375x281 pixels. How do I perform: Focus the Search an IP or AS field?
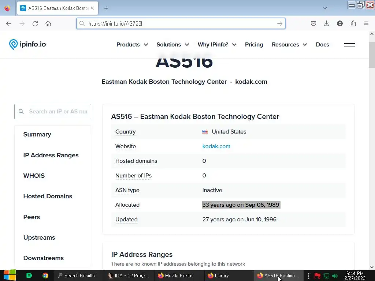click(x=53, y=112)
